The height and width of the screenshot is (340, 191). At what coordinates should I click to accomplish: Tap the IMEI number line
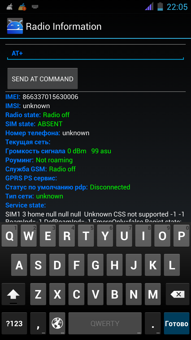[42, 97]
